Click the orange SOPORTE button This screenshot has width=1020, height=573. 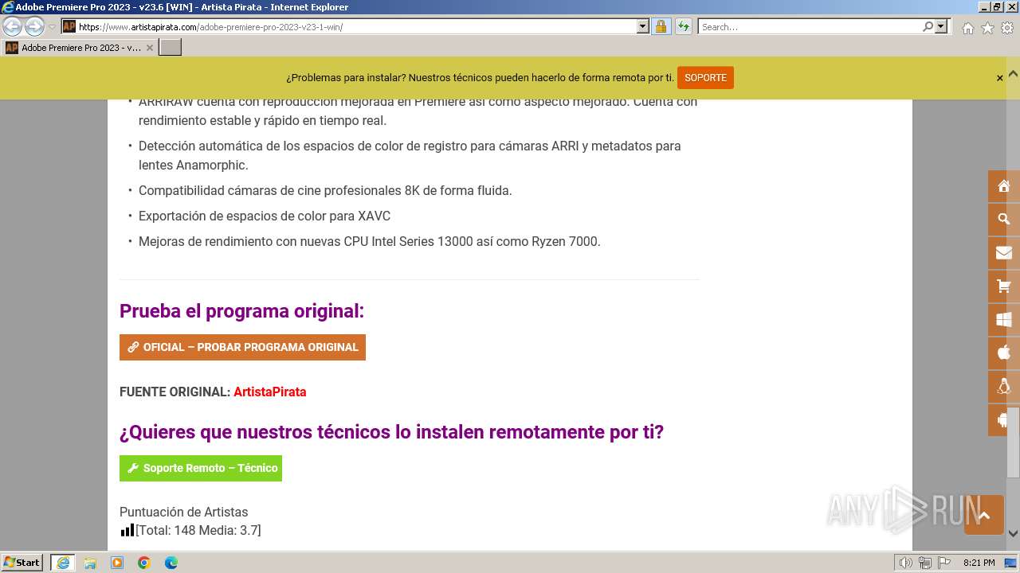click(x=705, y=78)
